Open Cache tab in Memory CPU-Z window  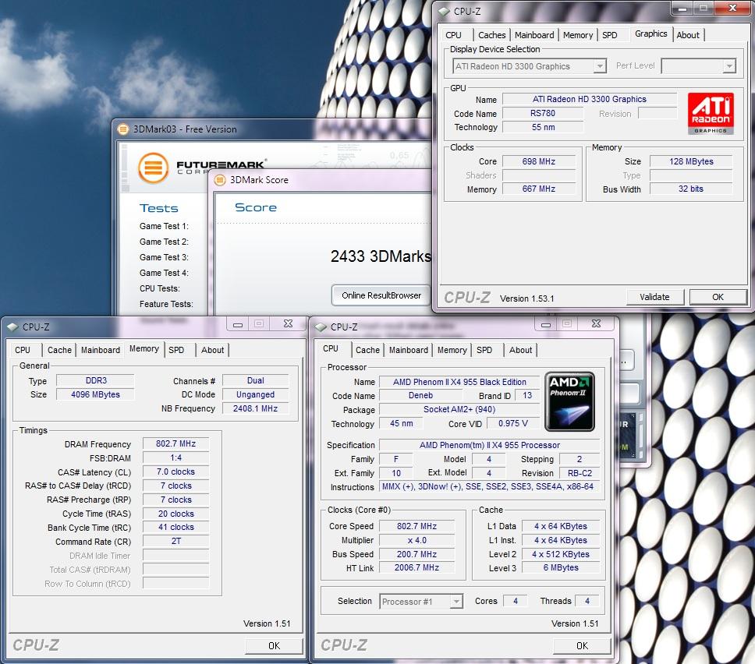coord(59,350)
